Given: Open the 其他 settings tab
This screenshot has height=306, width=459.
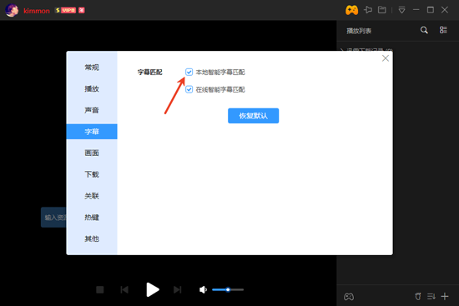Looking at the screenshot, I should [92, 238].
